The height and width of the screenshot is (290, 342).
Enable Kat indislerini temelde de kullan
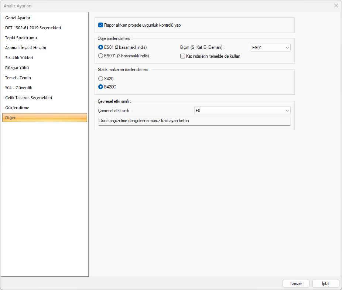point(182,56)
